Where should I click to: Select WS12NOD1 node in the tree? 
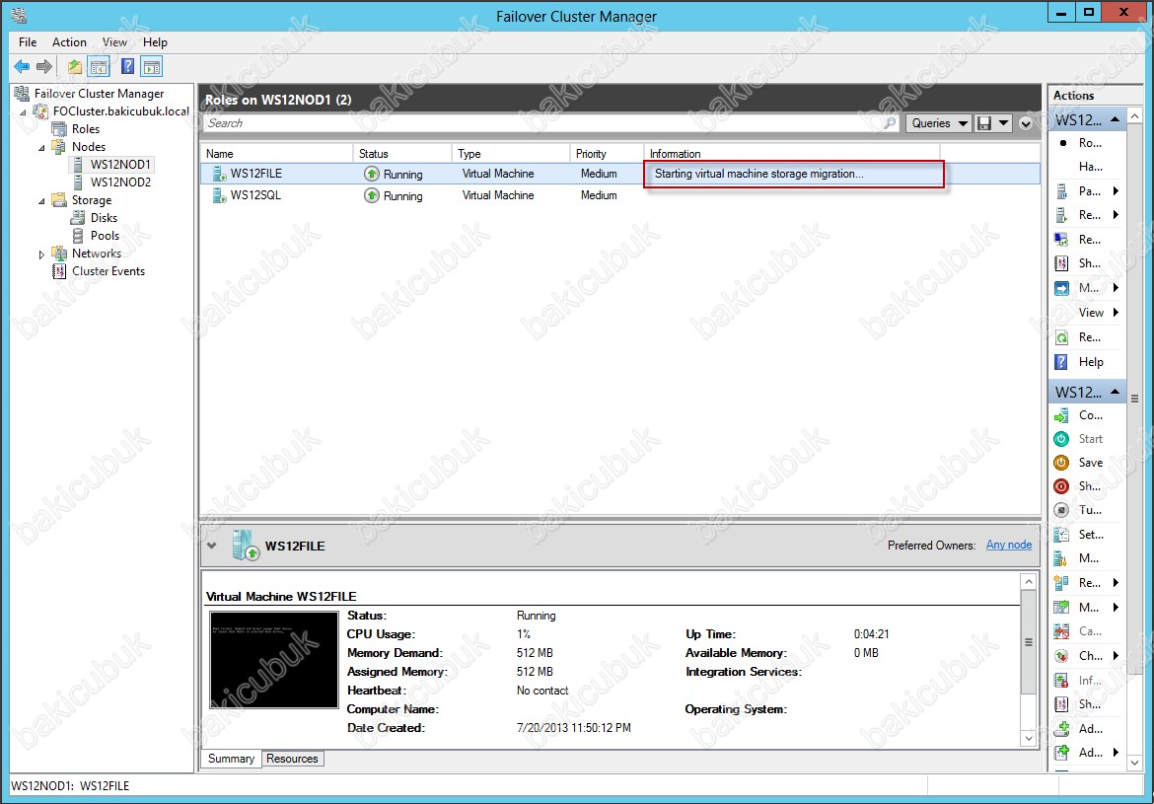tap(120, 164)
